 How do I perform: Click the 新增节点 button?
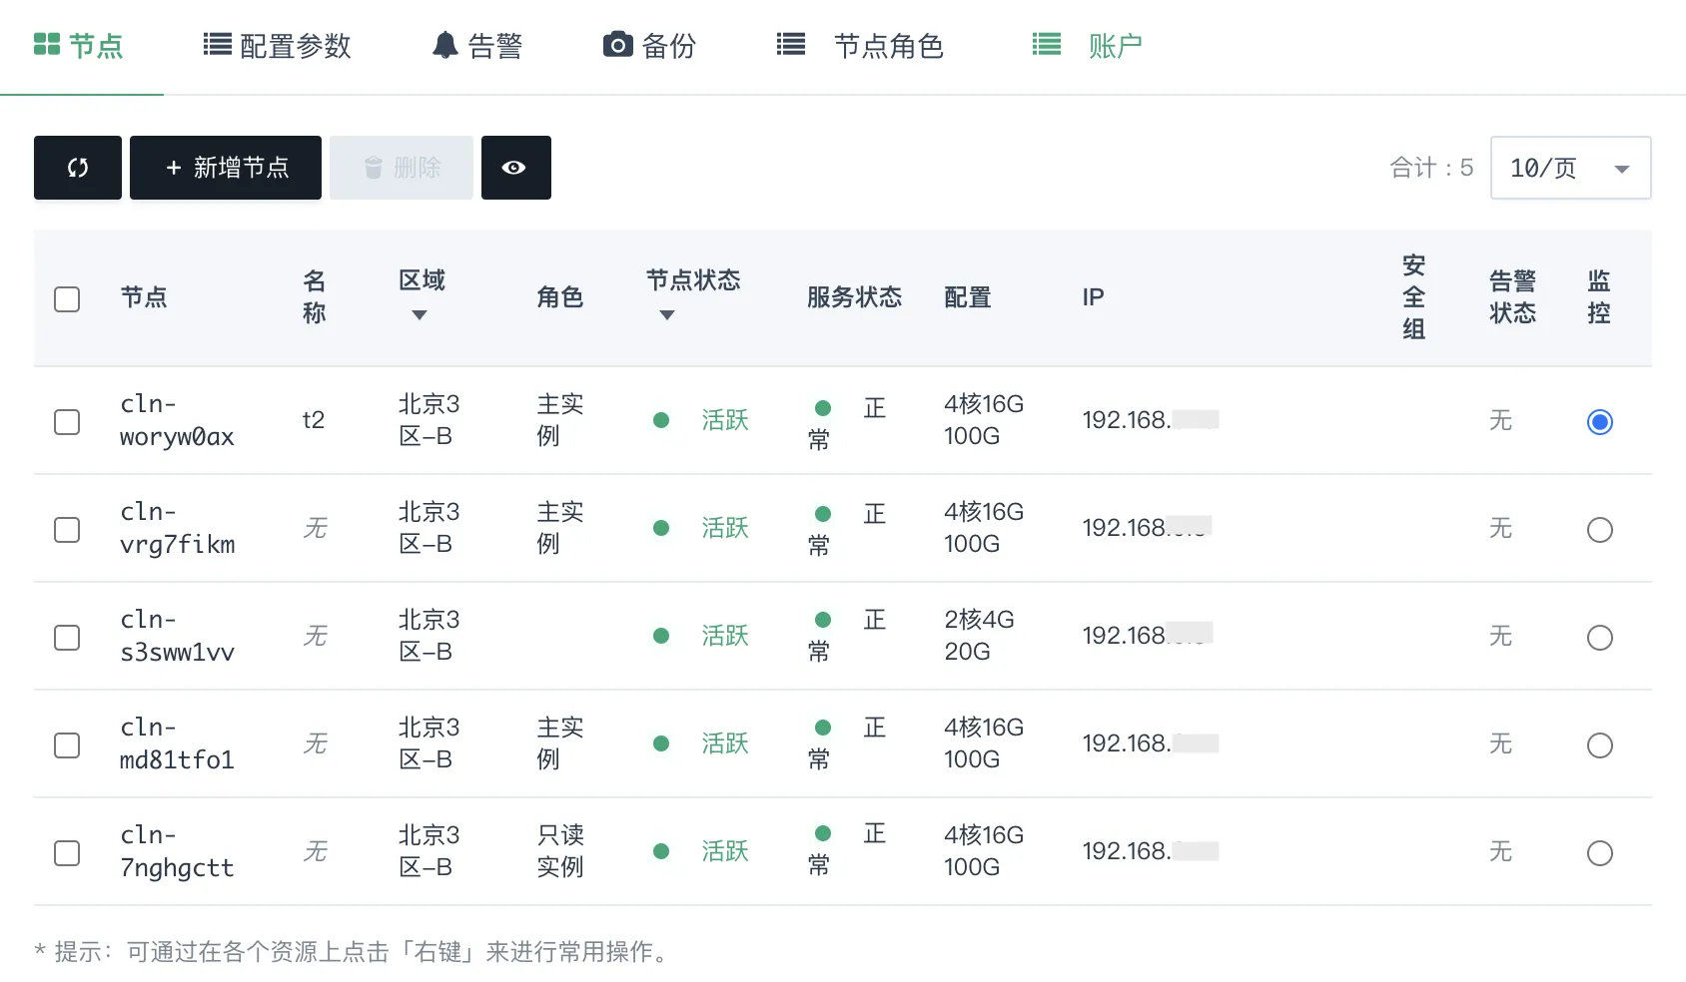pyautogui.click(x=226, y=168)
